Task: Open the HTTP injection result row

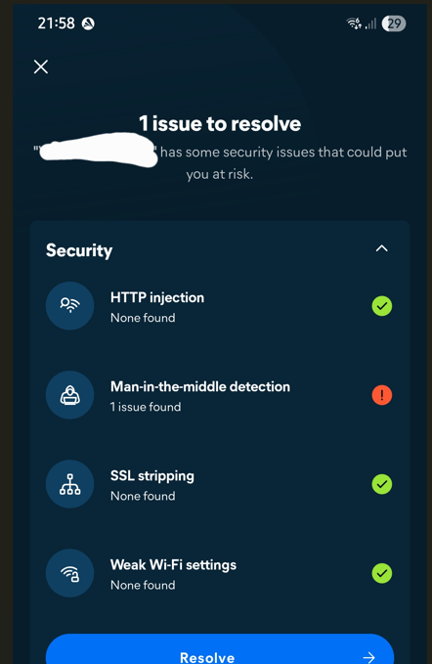Action: click(x=220, y=306)
